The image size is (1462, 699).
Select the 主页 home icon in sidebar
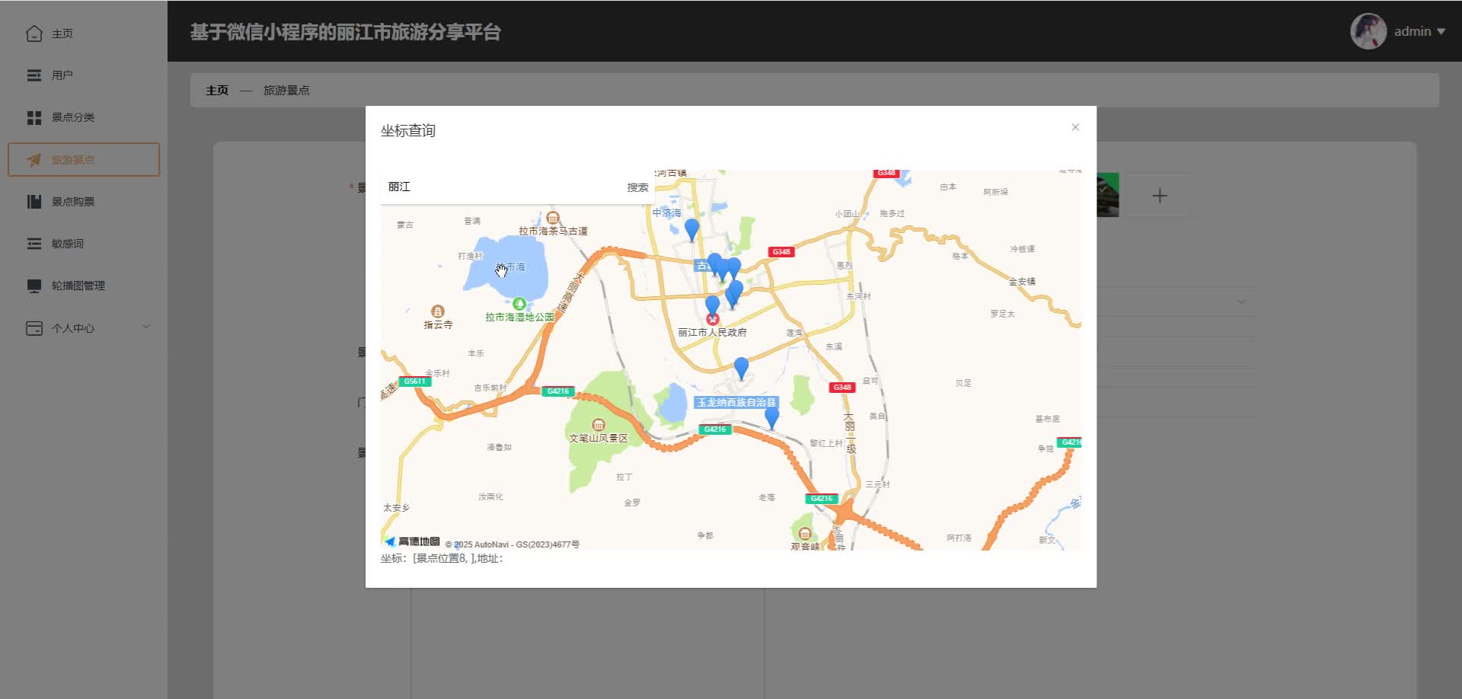[x=34, y=34]
